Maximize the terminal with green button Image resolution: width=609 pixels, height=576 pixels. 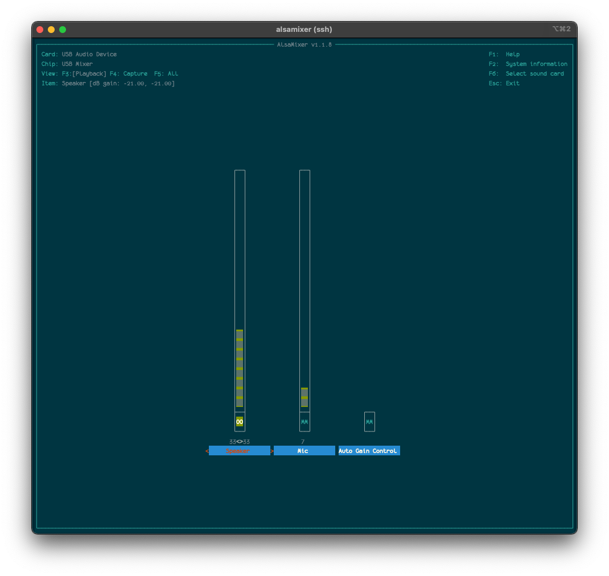point(63,30)
